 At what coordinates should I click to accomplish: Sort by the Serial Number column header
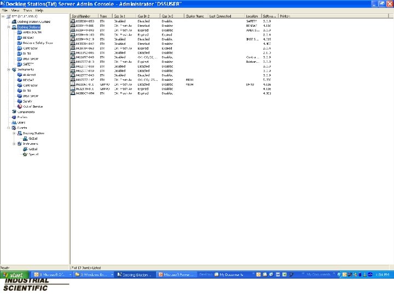(x=84, y=16)
